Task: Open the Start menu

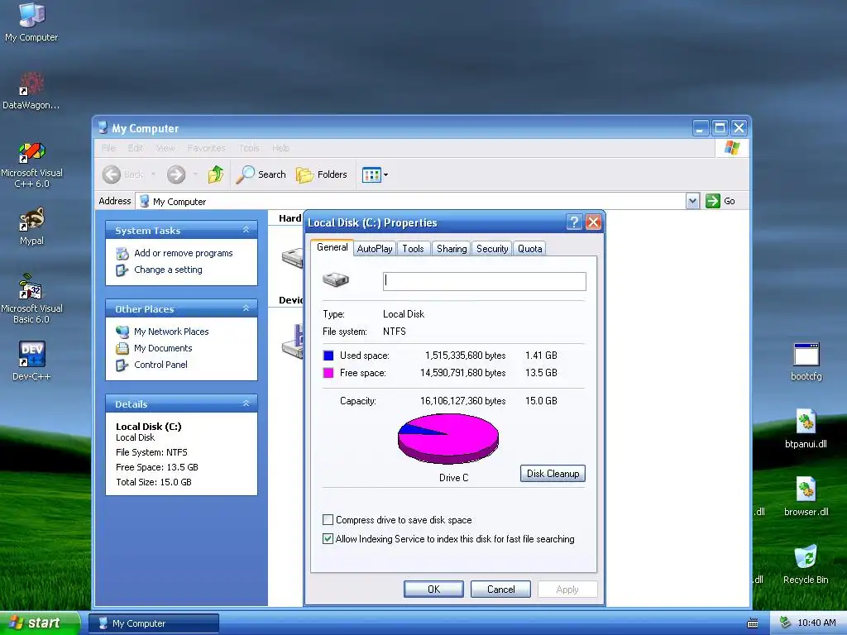Action: [40, 623]
